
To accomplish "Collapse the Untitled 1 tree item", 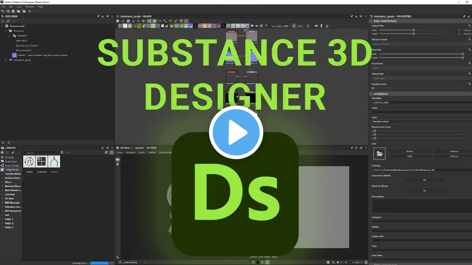I will pos(10,36).
